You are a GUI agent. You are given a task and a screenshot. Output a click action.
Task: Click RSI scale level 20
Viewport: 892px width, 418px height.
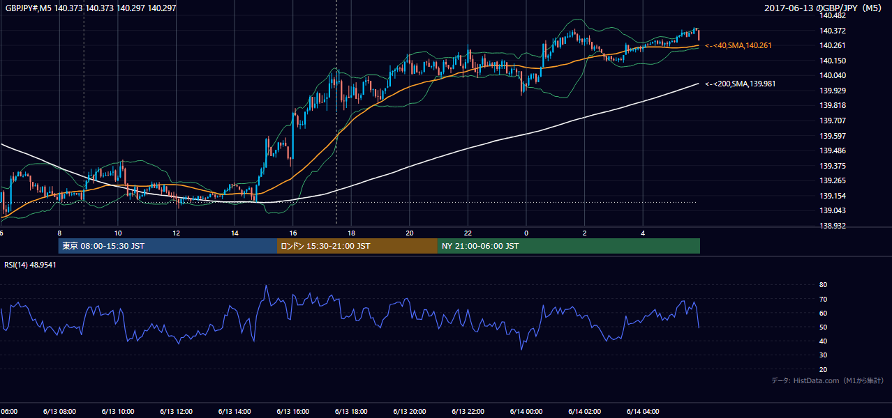pos(823,369)
